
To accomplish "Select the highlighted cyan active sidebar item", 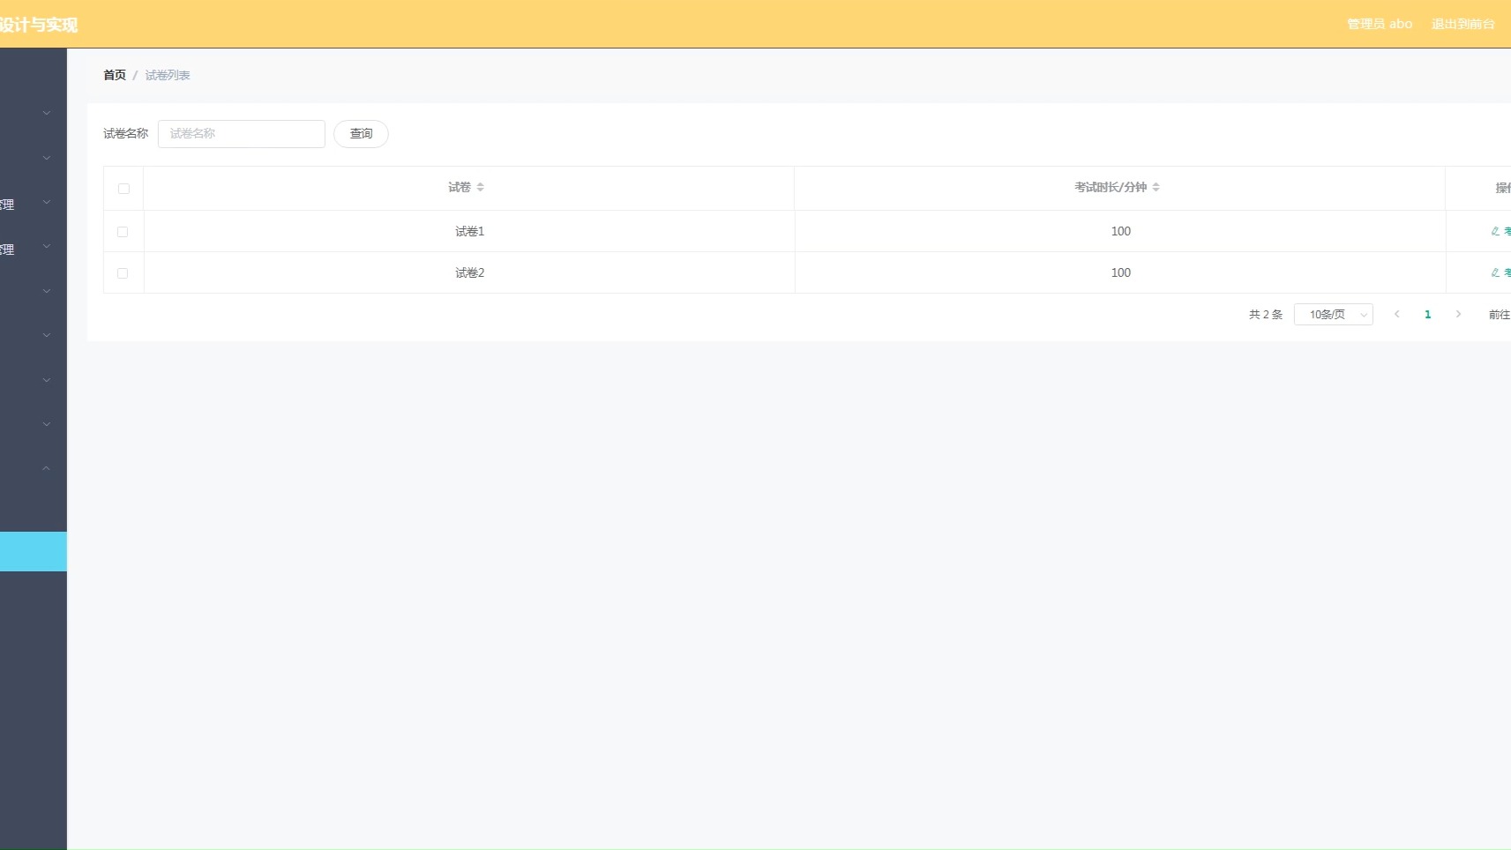I will 34,551.
